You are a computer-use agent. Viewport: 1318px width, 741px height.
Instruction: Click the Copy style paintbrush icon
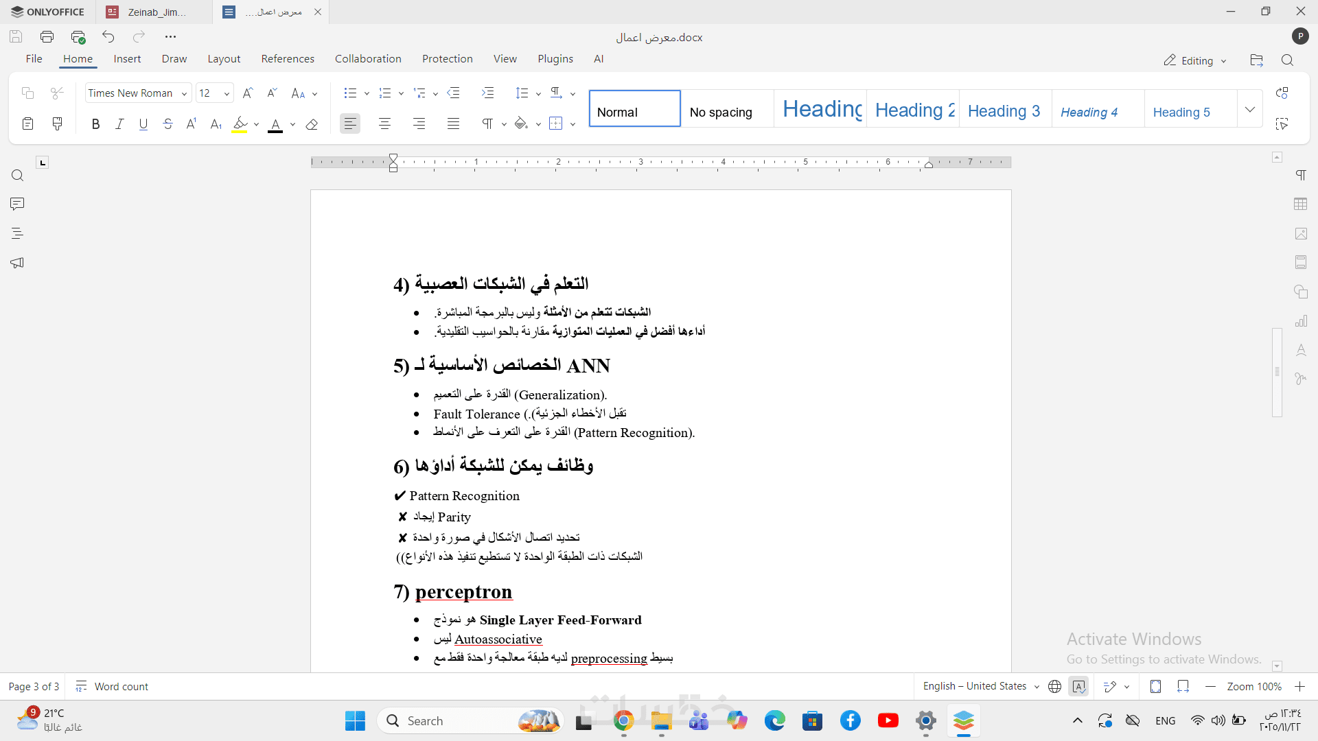pyautogui.click(x=57, y=123)
